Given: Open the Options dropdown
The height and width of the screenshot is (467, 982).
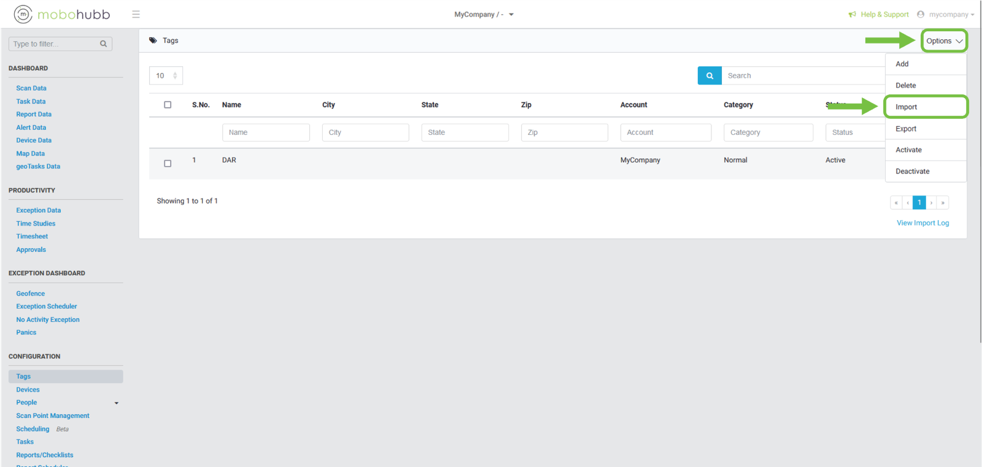Looking at the screenshot, I should pyautogui.click(x=944, y=41).
